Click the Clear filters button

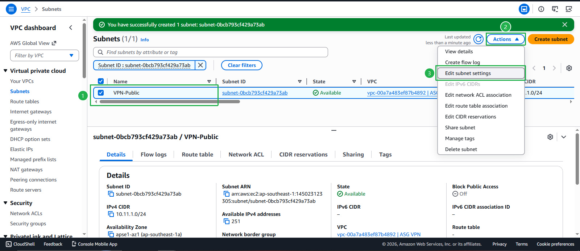point(242,65)
